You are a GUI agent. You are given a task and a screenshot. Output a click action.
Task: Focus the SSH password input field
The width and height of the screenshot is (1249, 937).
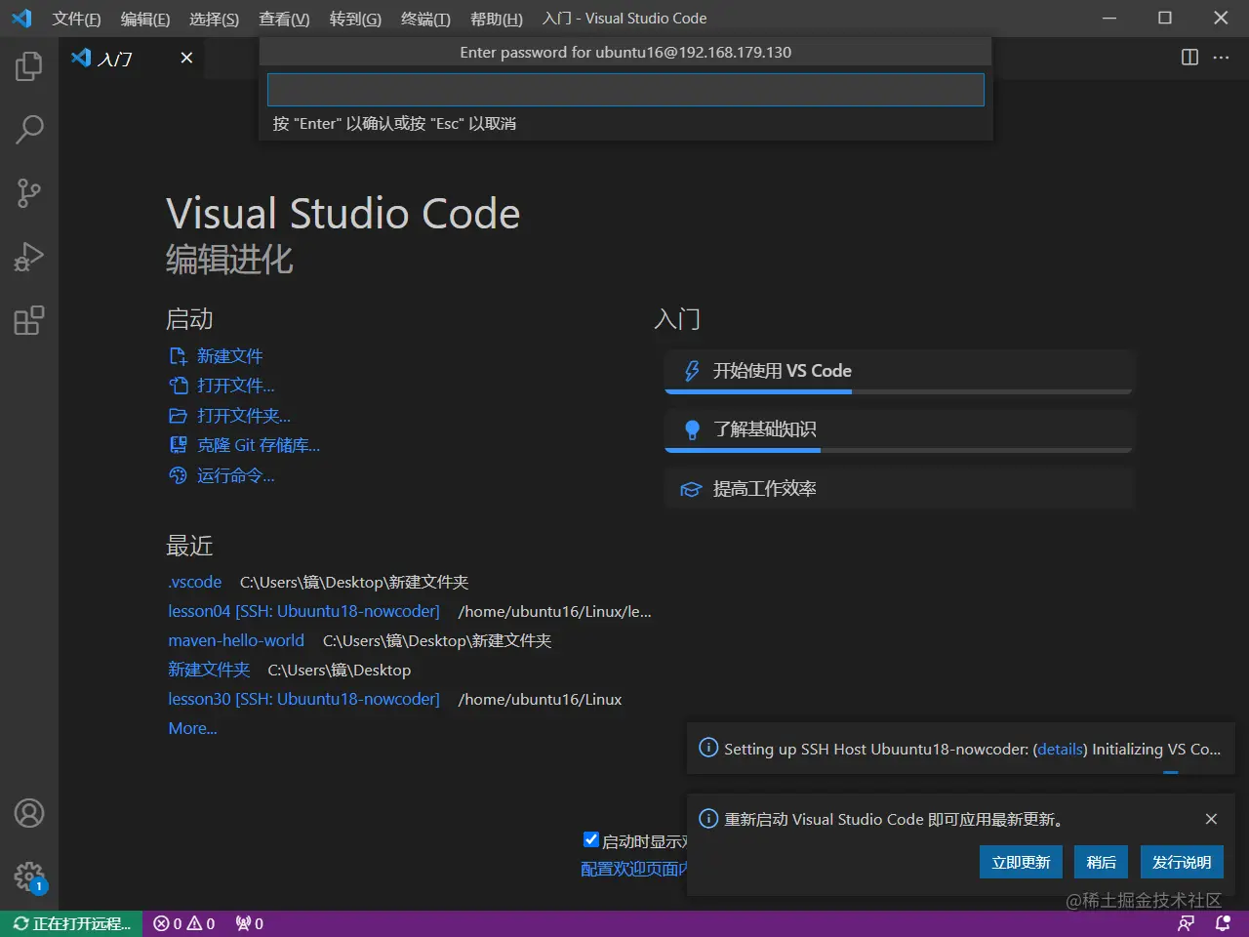pyautogui.click(x=625, y=90)
